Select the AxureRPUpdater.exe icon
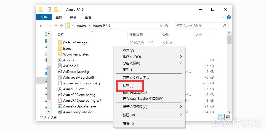The width and height of the screenshot is (266, 130). click(60, 106)
